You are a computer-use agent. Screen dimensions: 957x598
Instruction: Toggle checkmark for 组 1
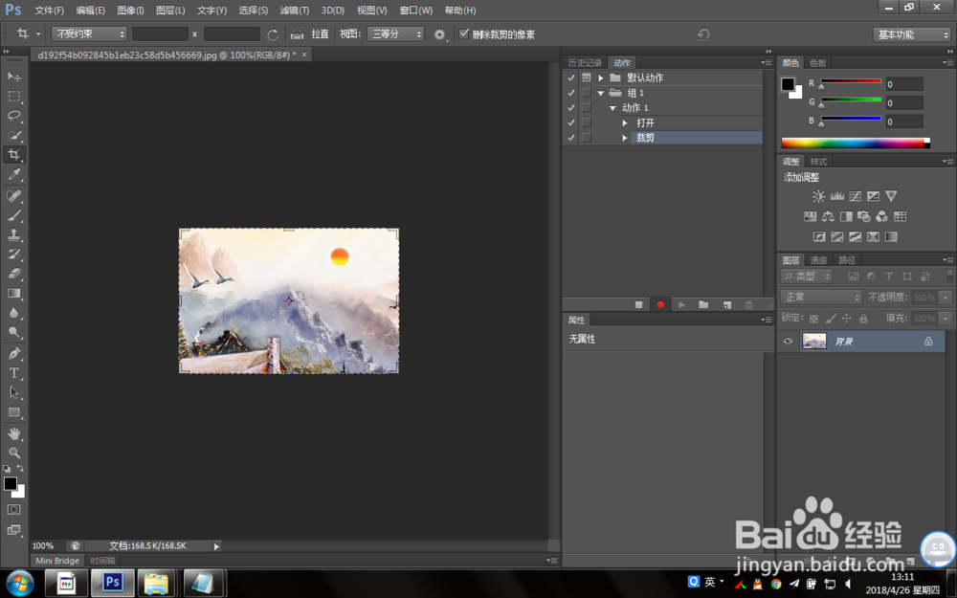(571, 93)
